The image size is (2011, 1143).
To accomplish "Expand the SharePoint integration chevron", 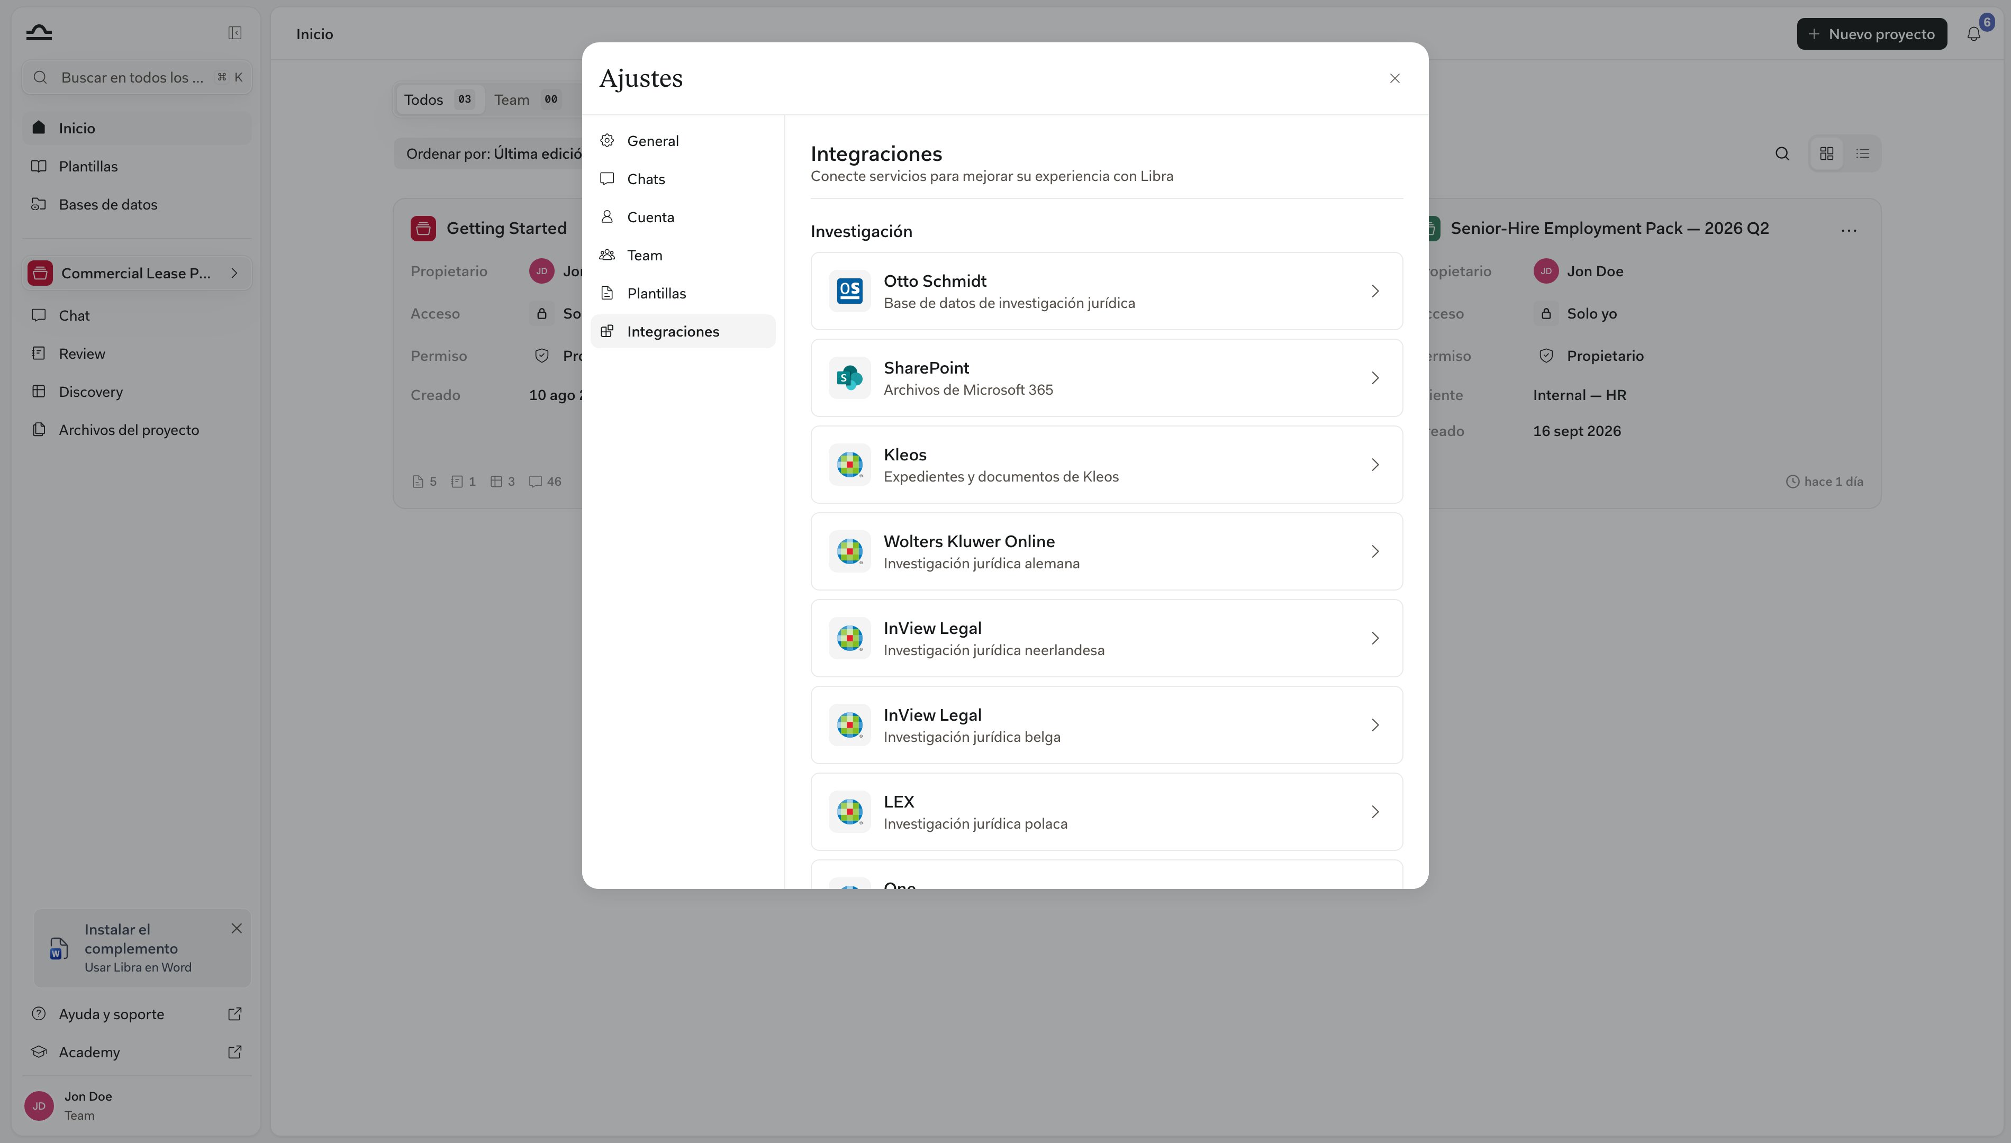I will coord(1375,378).
